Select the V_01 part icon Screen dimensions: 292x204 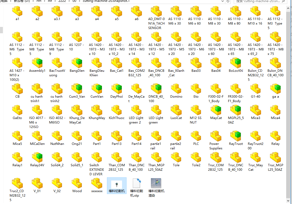(x=37, y=183)
